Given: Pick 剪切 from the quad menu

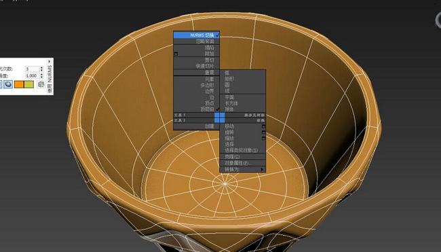Looking at the screenshot, I should [x=196, y=60].
